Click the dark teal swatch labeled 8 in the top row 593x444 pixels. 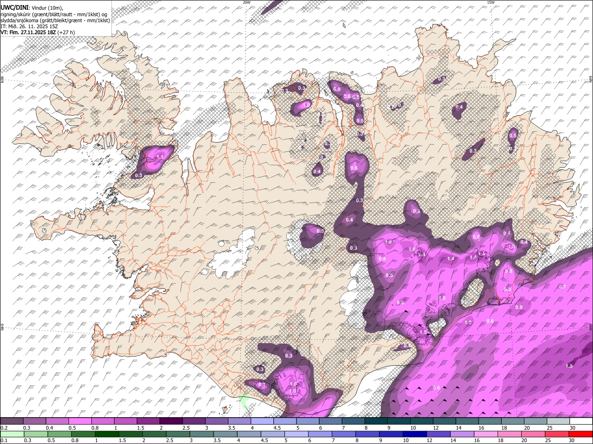click(376, 421)
